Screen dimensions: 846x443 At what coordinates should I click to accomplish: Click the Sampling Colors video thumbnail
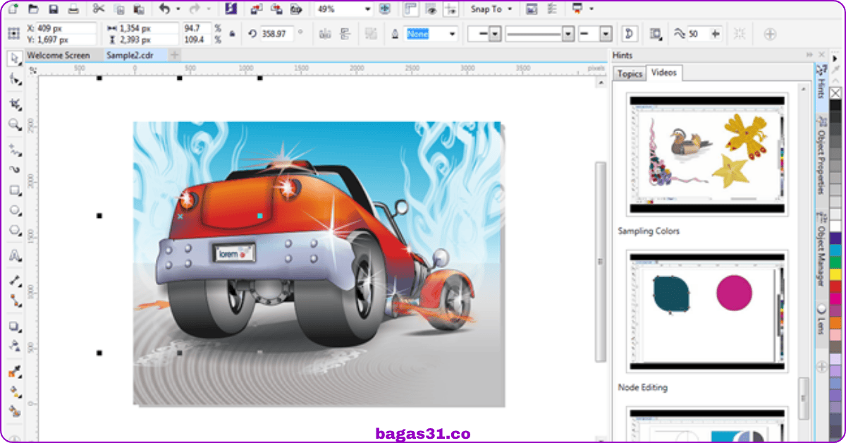(x=707, y=154)
